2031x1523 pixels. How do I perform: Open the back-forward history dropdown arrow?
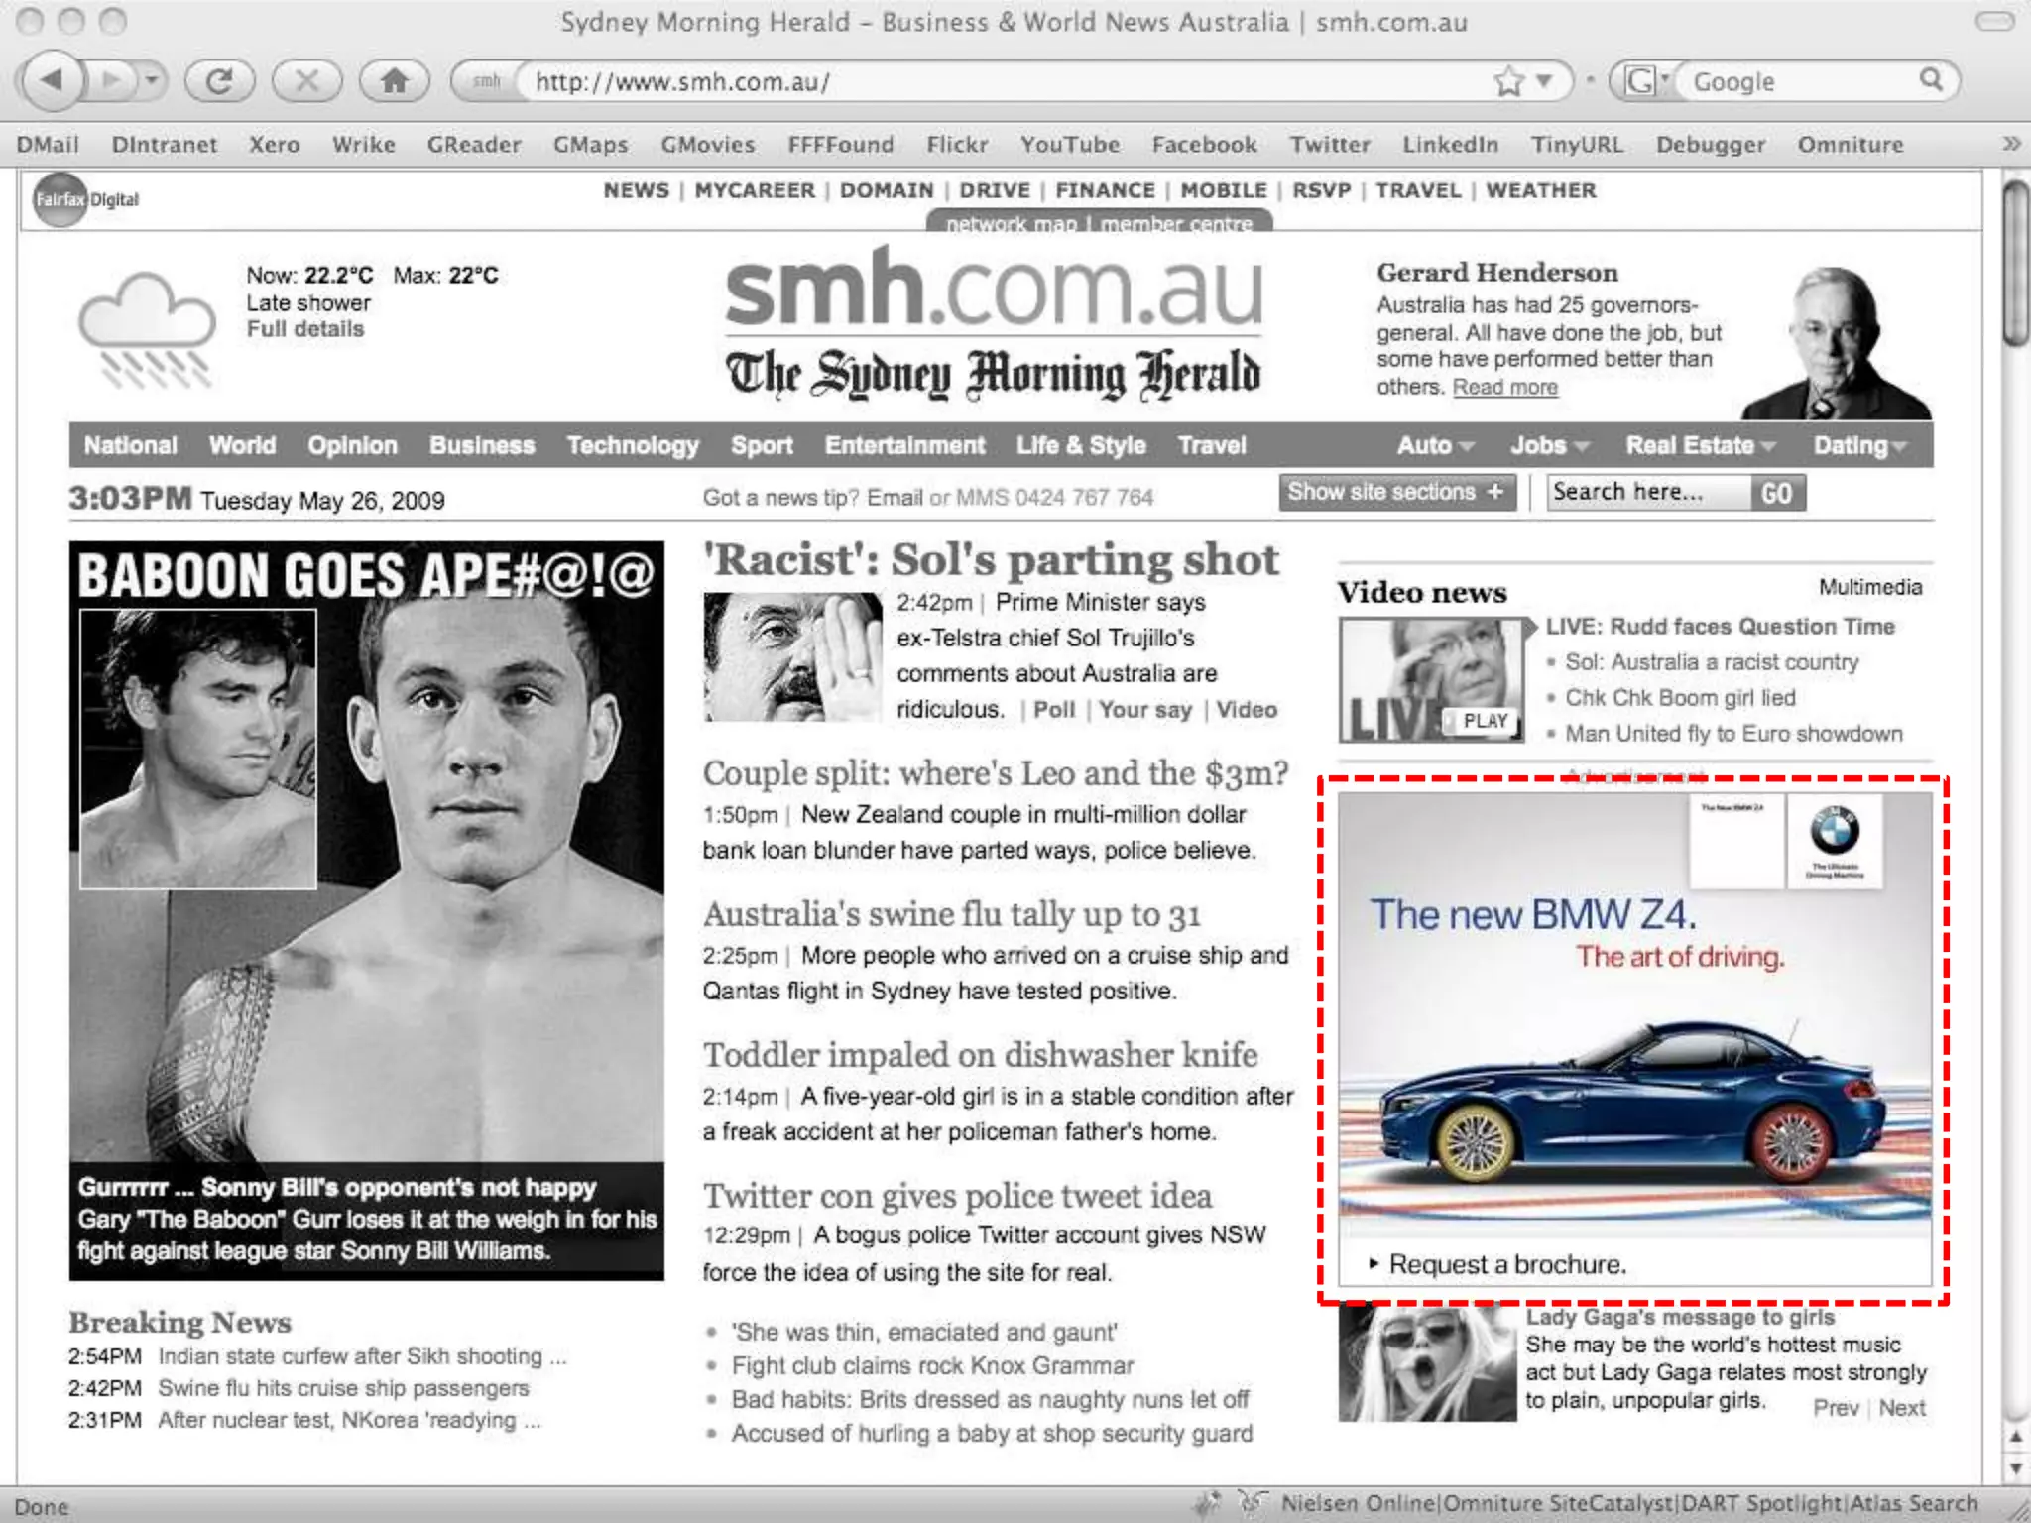pyautogui.click(x=152, y=80)
